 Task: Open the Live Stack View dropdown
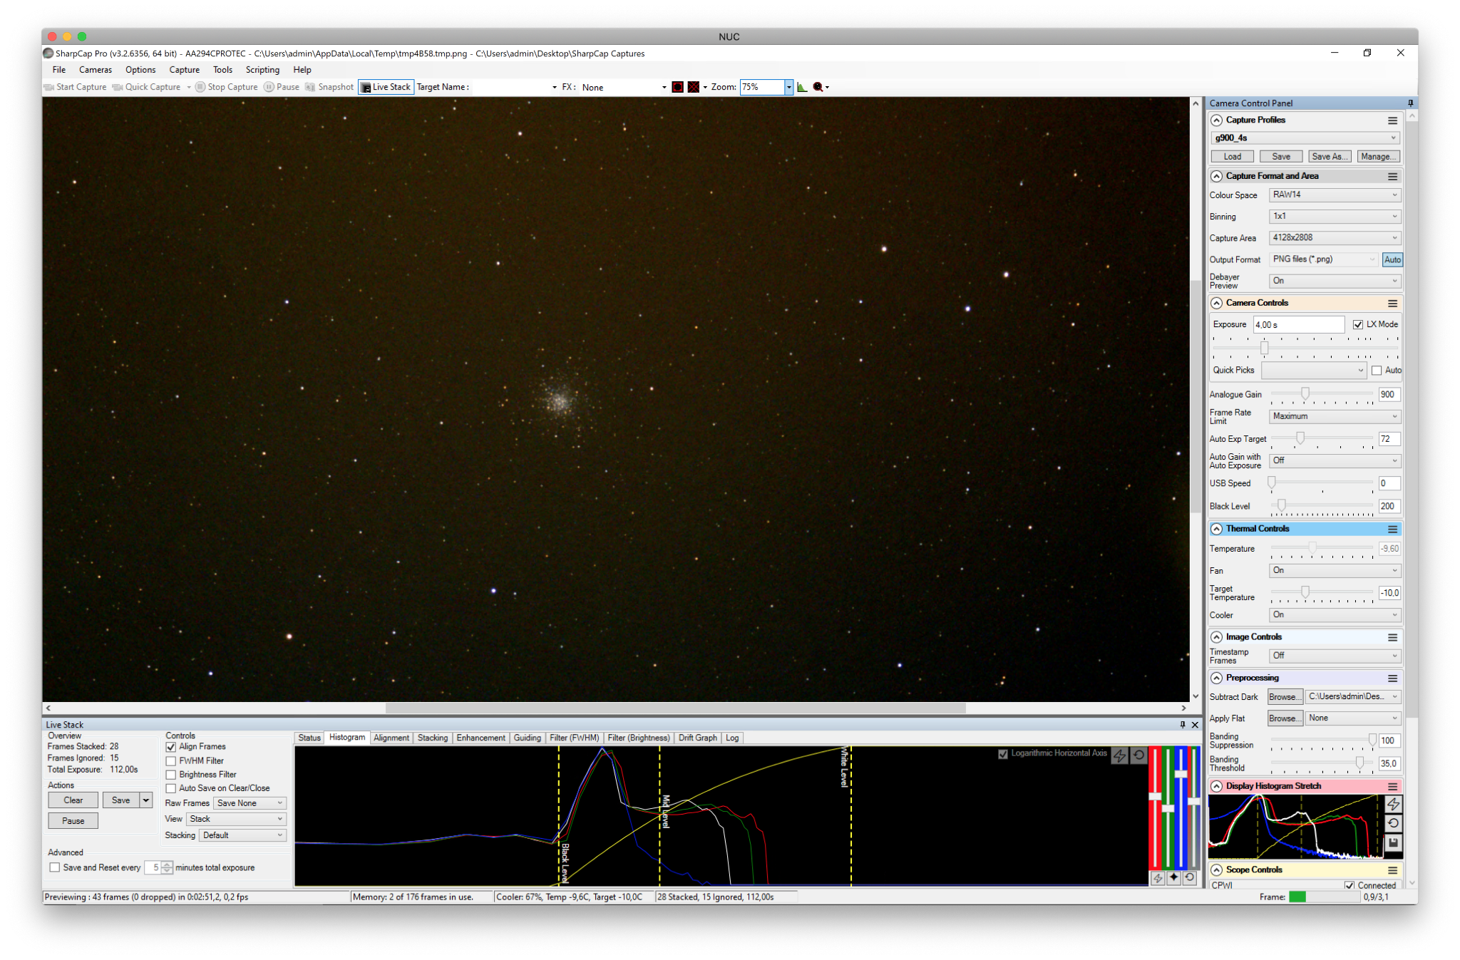click(x=237, y=820)
